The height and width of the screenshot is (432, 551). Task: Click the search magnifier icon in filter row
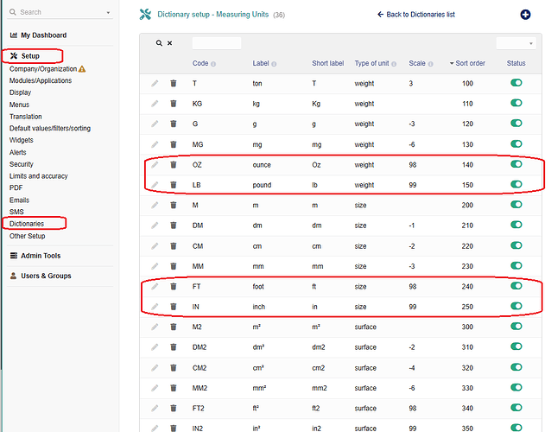[x=159, y=43]
